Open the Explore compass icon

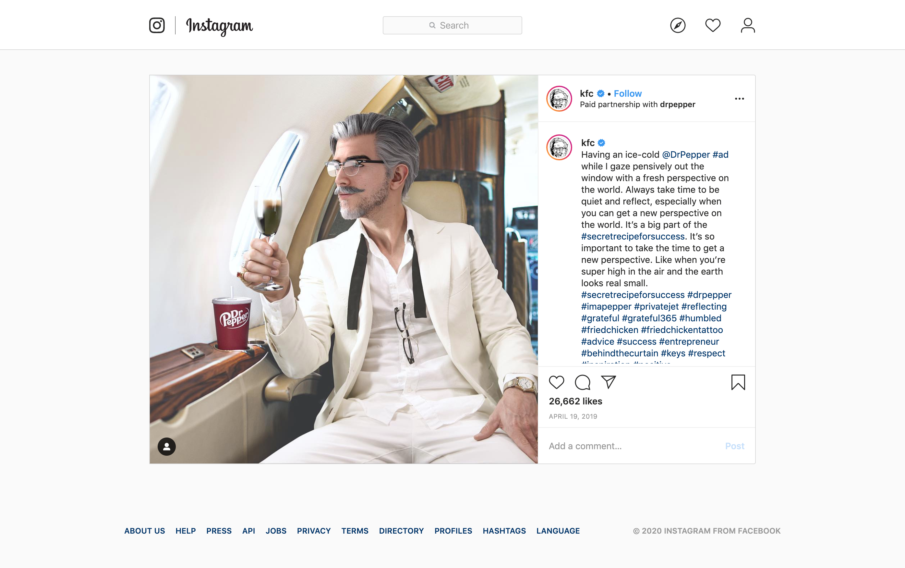(678, 25)
